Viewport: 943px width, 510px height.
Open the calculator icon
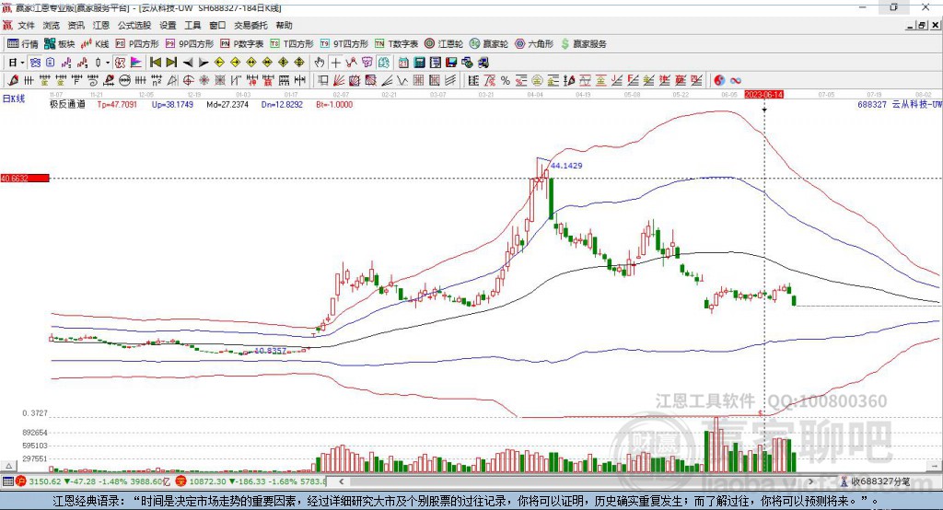419,63
